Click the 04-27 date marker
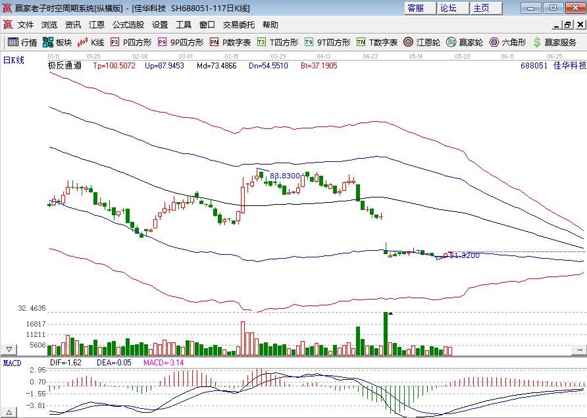 pyautogui.click(x=370, y=56)
